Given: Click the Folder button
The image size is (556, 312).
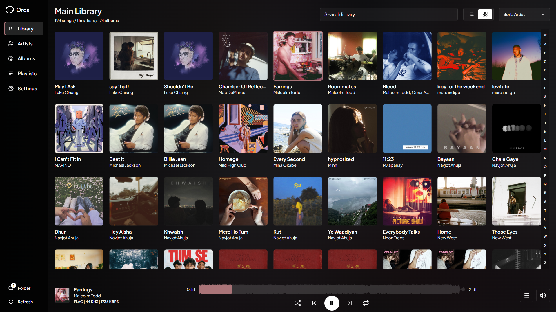Looking at the screenshot, I should click(x=20, y=288).
